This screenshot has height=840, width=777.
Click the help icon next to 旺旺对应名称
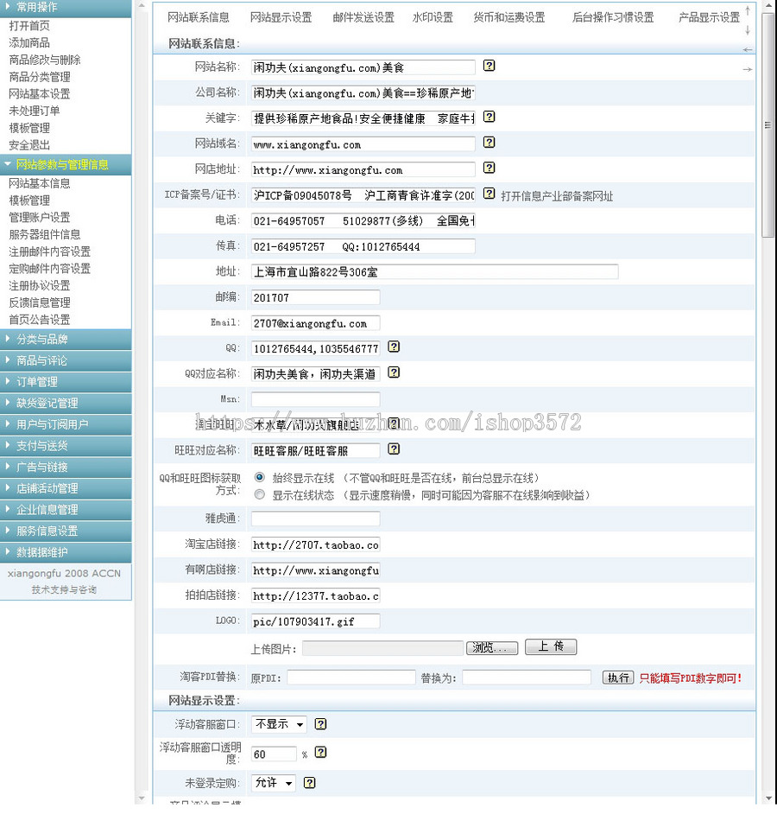click(394, 449)
